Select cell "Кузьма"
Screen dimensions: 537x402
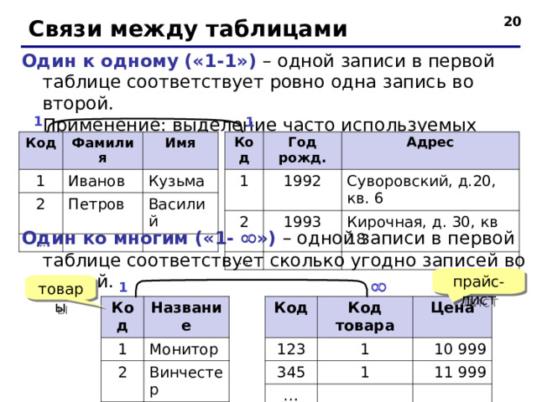(180, 181)
